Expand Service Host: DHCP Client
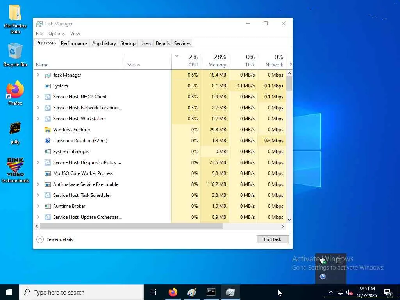The height and width of the screenshot is (300, 400). click(x=38, y=97)
